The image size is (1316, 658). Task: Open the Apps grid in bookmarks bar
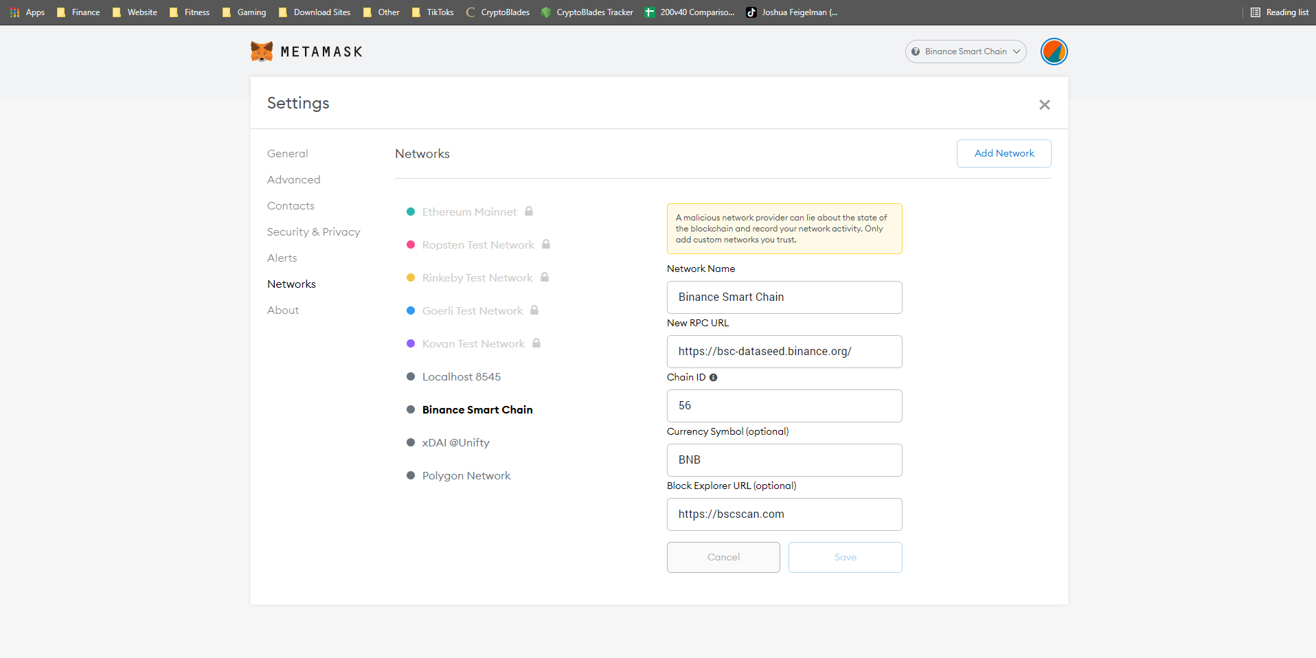(27, 12)
